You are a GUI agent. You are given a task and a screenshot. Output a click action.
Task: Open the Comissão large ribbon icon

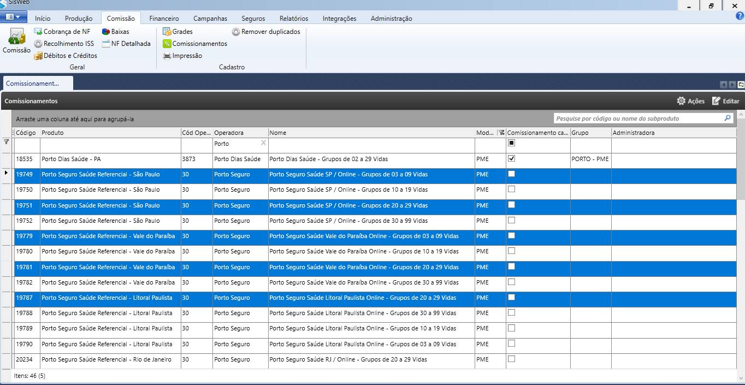pyautogui.click(x=16, y=42)
